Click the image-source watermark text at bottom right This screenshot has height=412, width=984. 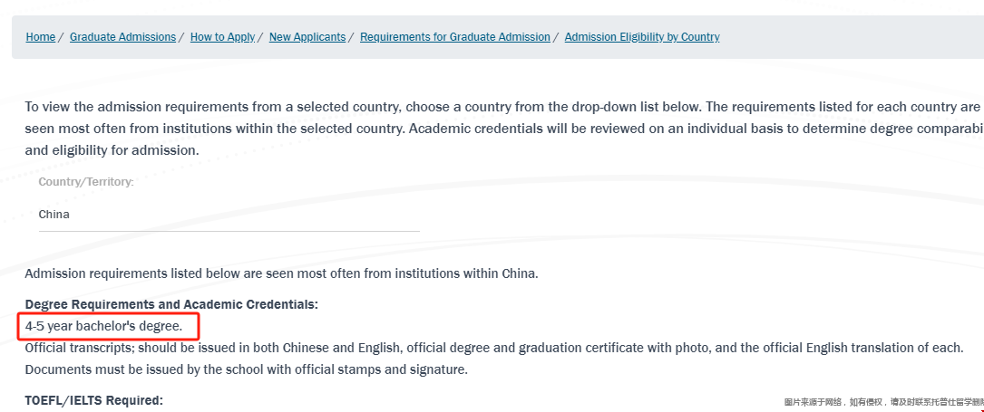click(882, 401)
